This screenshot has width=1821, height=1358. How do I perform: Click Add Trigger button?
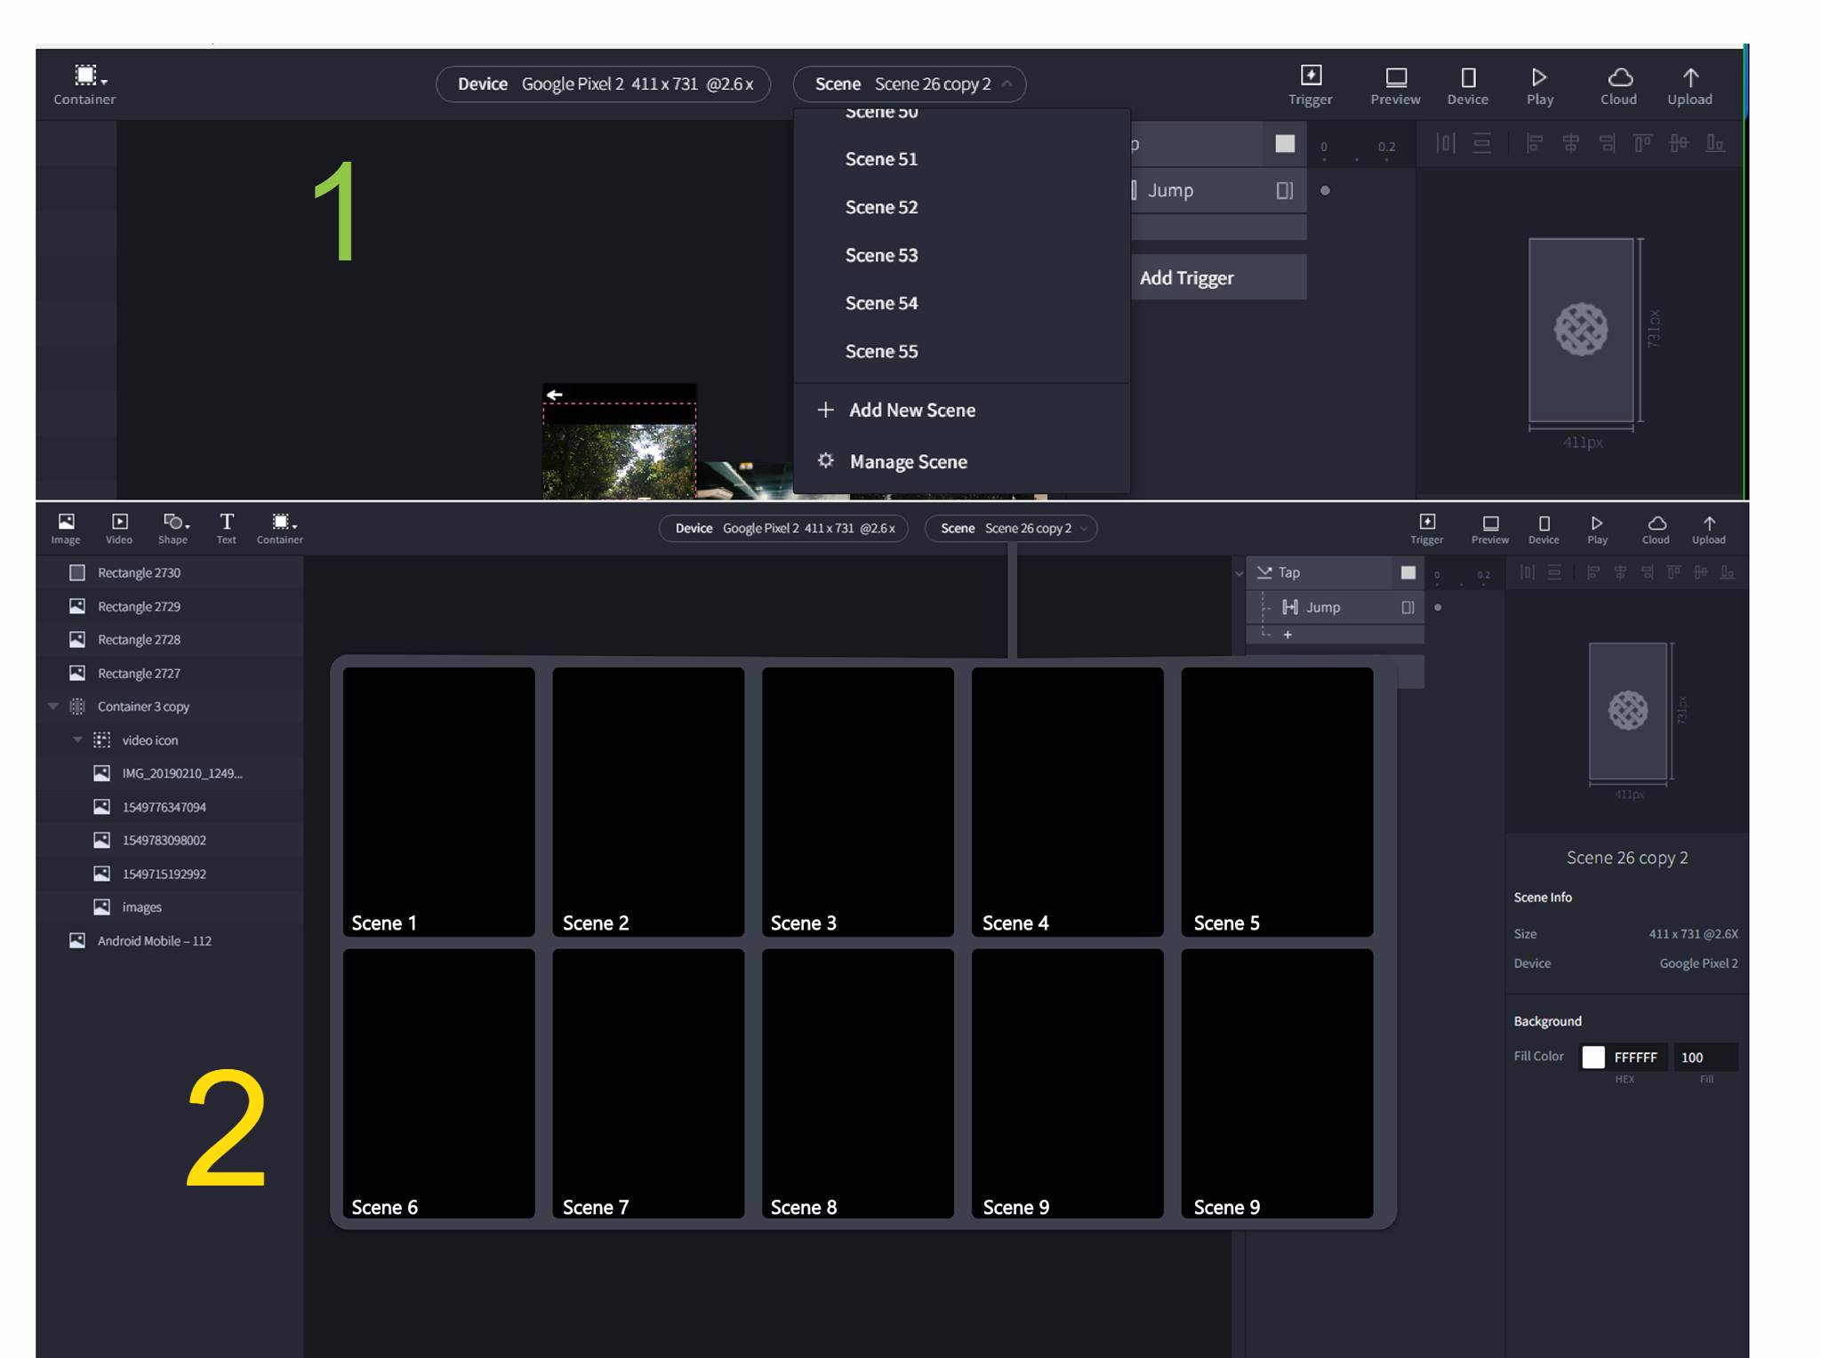1218,277
